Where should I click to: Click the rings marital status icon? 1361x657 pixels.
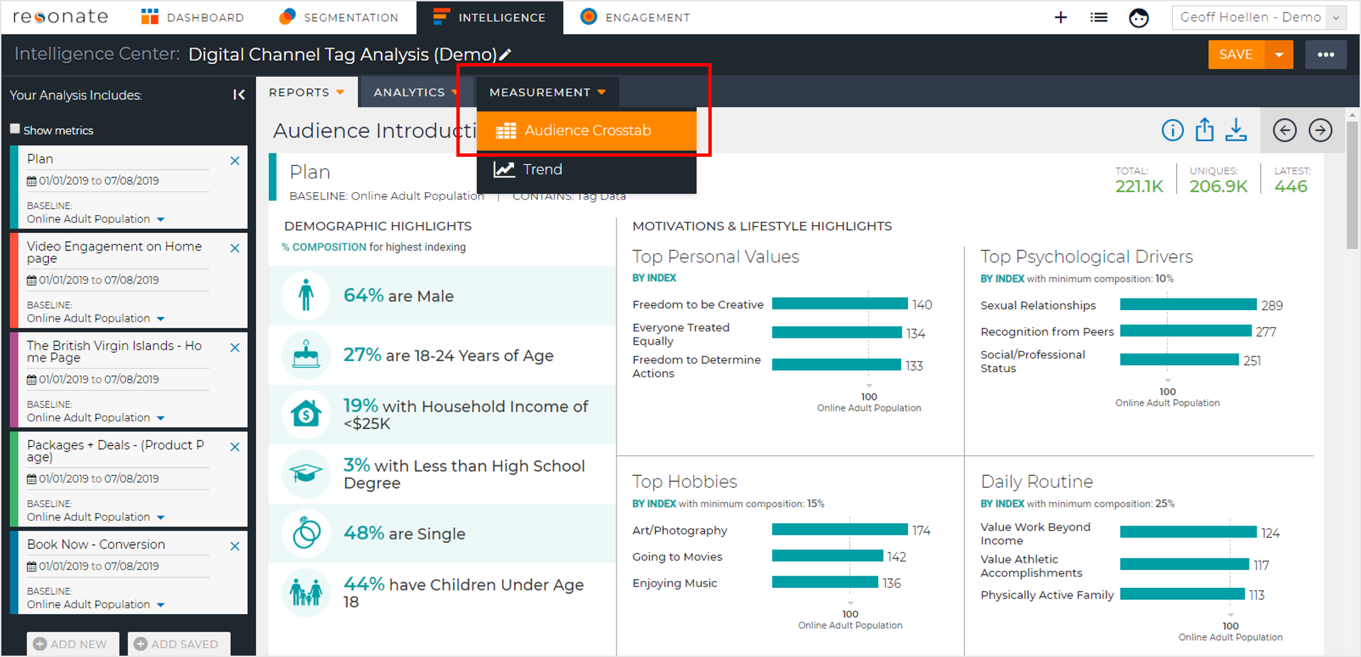point(306,533)
